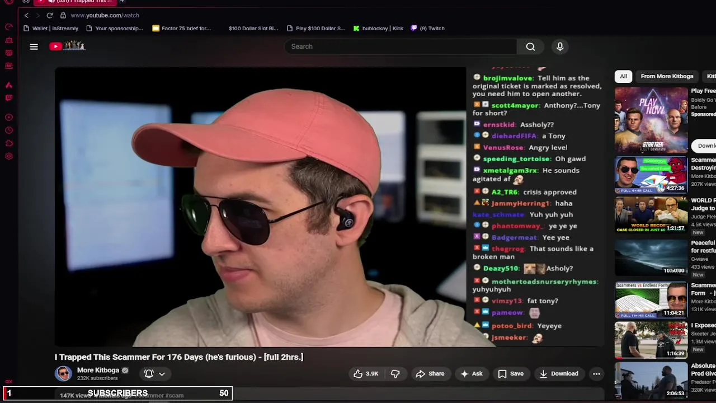View site info via the padlock icon
Image resolution: width=716 pixels, height=403 pixels.
pyautogui.click(x=63, y=15)
